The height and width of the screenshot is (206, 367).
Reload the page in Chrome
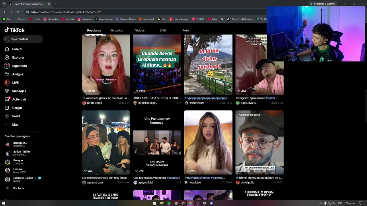[x=18, y=12]
